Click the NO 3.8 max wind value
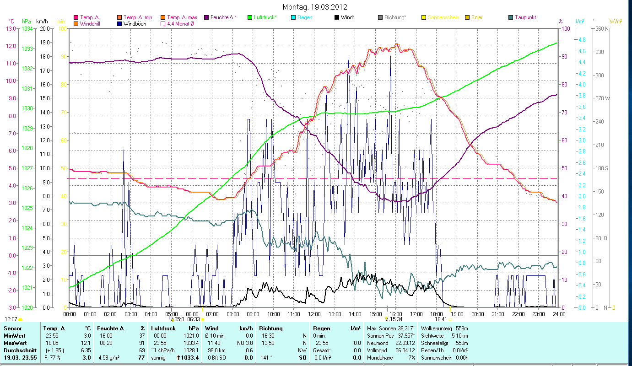 tap(244, 343)
